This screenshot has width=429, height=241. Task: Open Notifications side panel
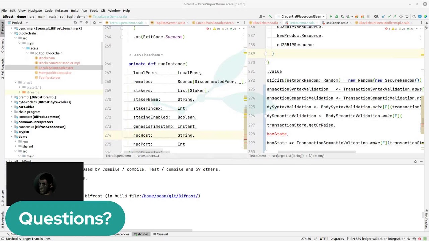point(427,220)
